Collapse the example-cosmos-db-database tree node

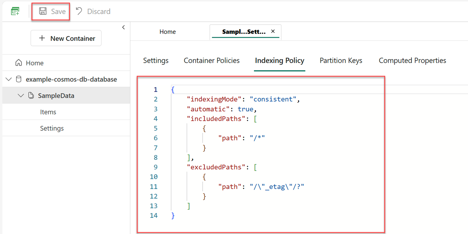[8, 79]
